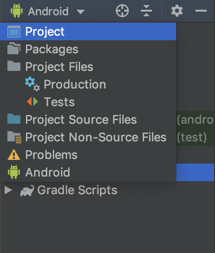
Task: Click the Problems warning triangle icon
Action: (14, 155)
